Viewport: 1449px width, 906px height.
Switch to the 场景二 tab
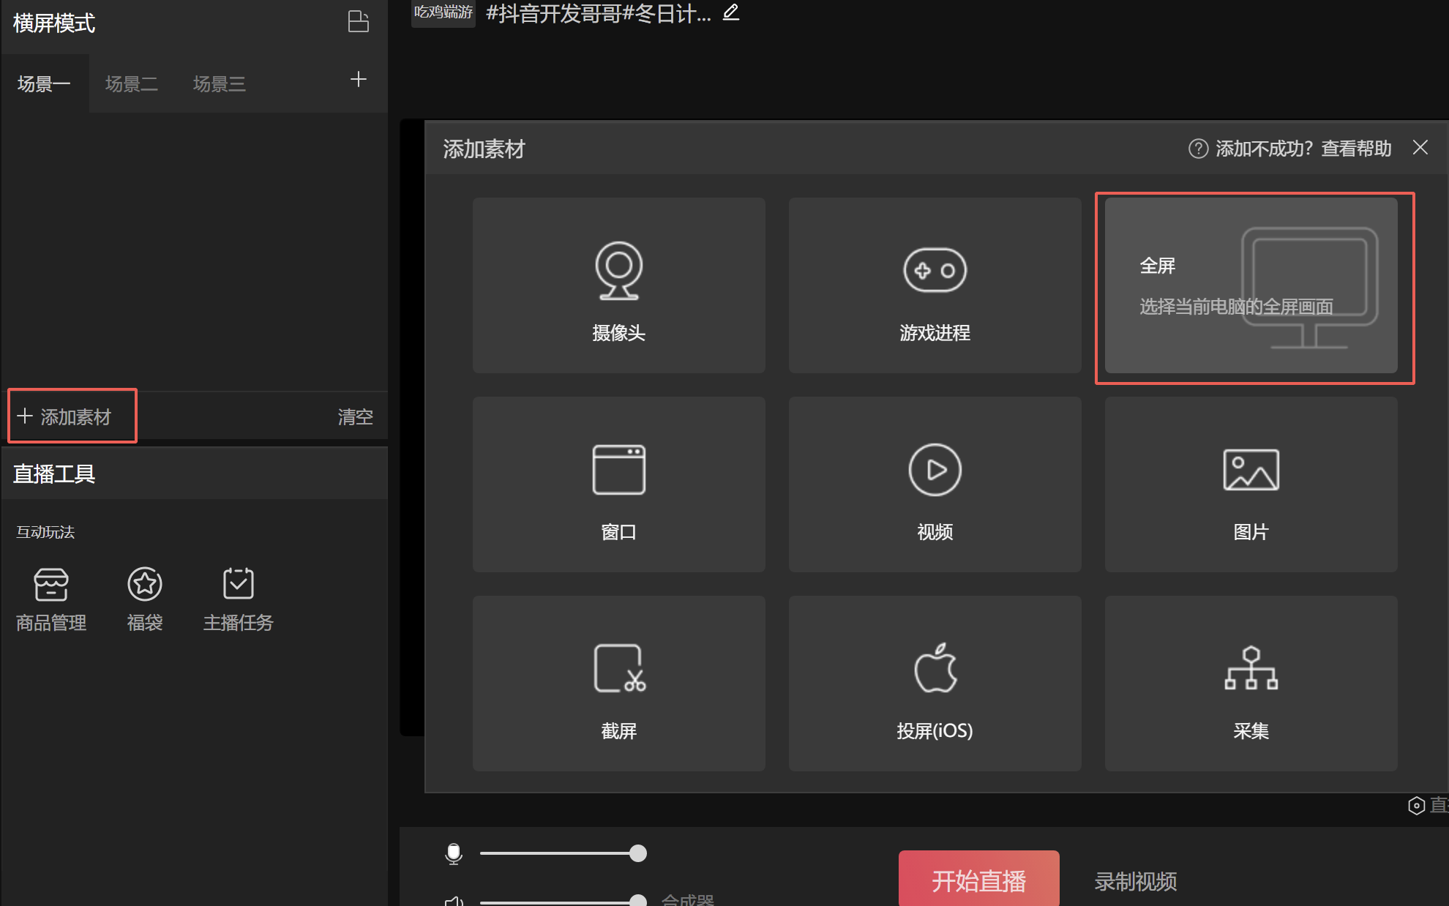click(x=132, y=84)
